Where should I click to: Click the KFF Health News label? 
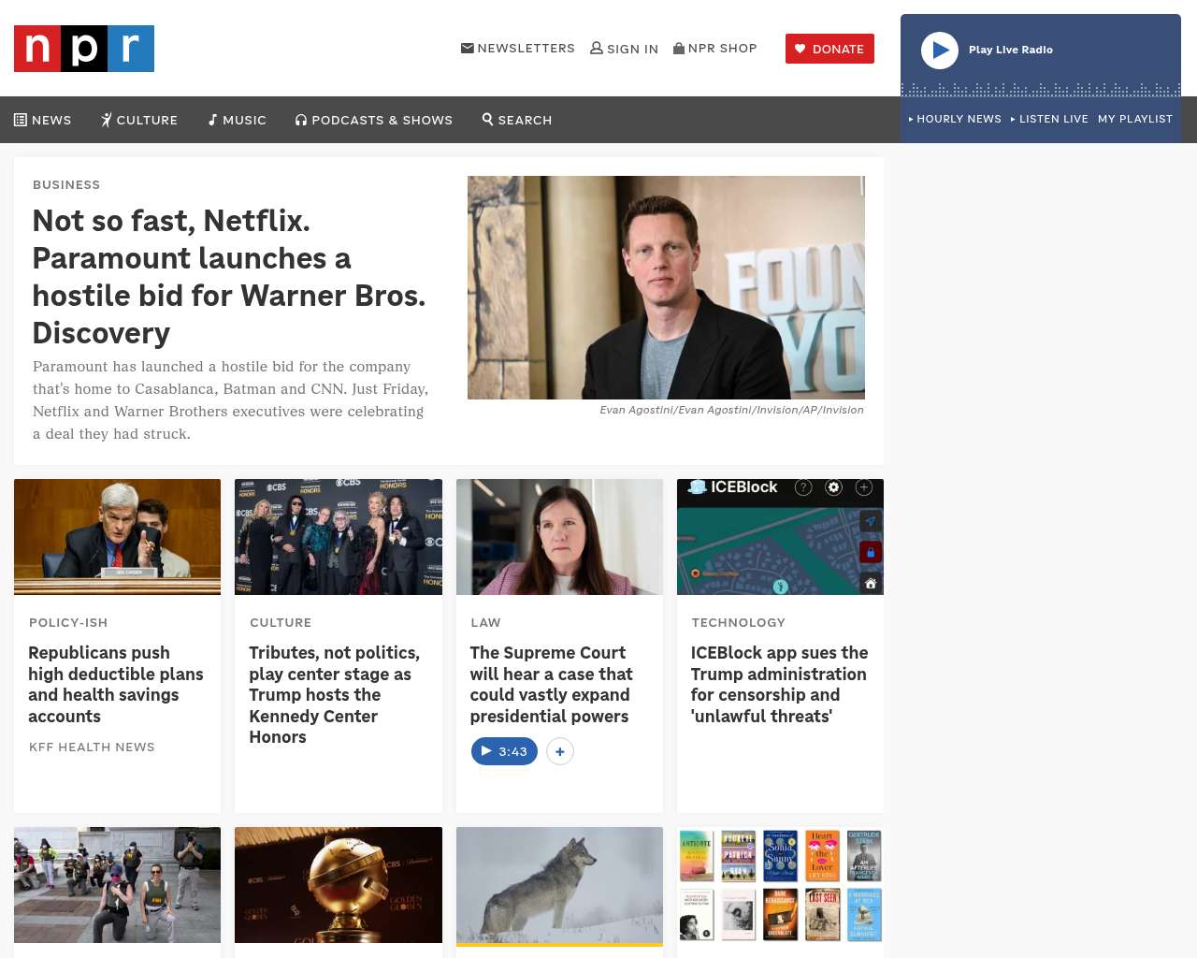point(92,747)
